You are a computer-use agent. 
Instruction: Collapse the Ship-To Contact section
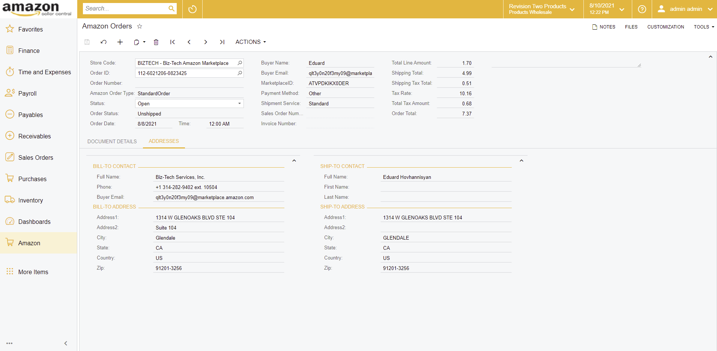tap(522, 160)
